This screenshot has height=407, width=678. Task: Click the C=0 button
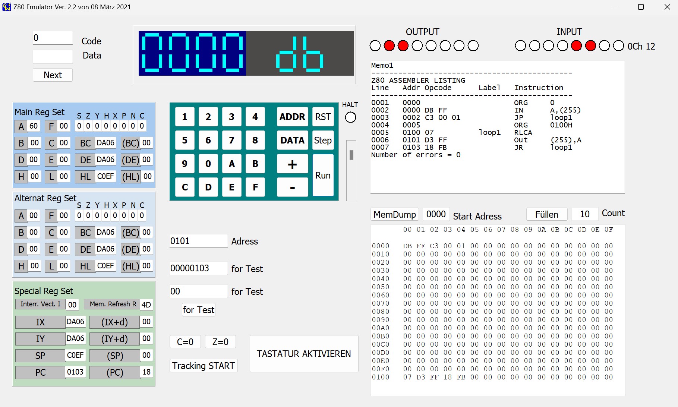point(185,342)
